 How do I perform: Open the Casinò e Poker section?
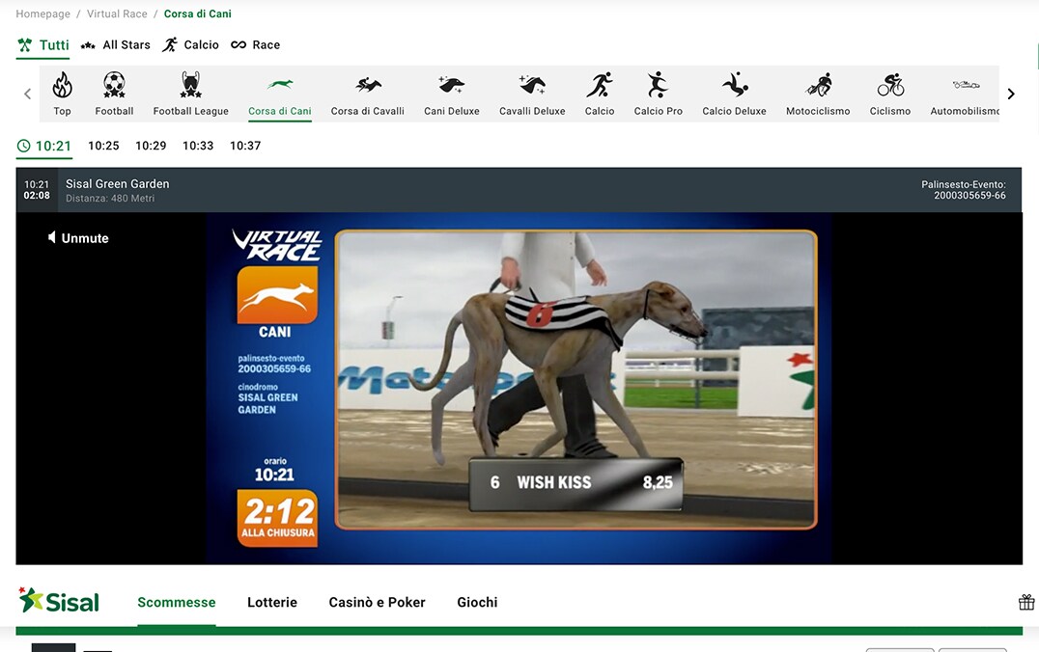pos(377,603)
